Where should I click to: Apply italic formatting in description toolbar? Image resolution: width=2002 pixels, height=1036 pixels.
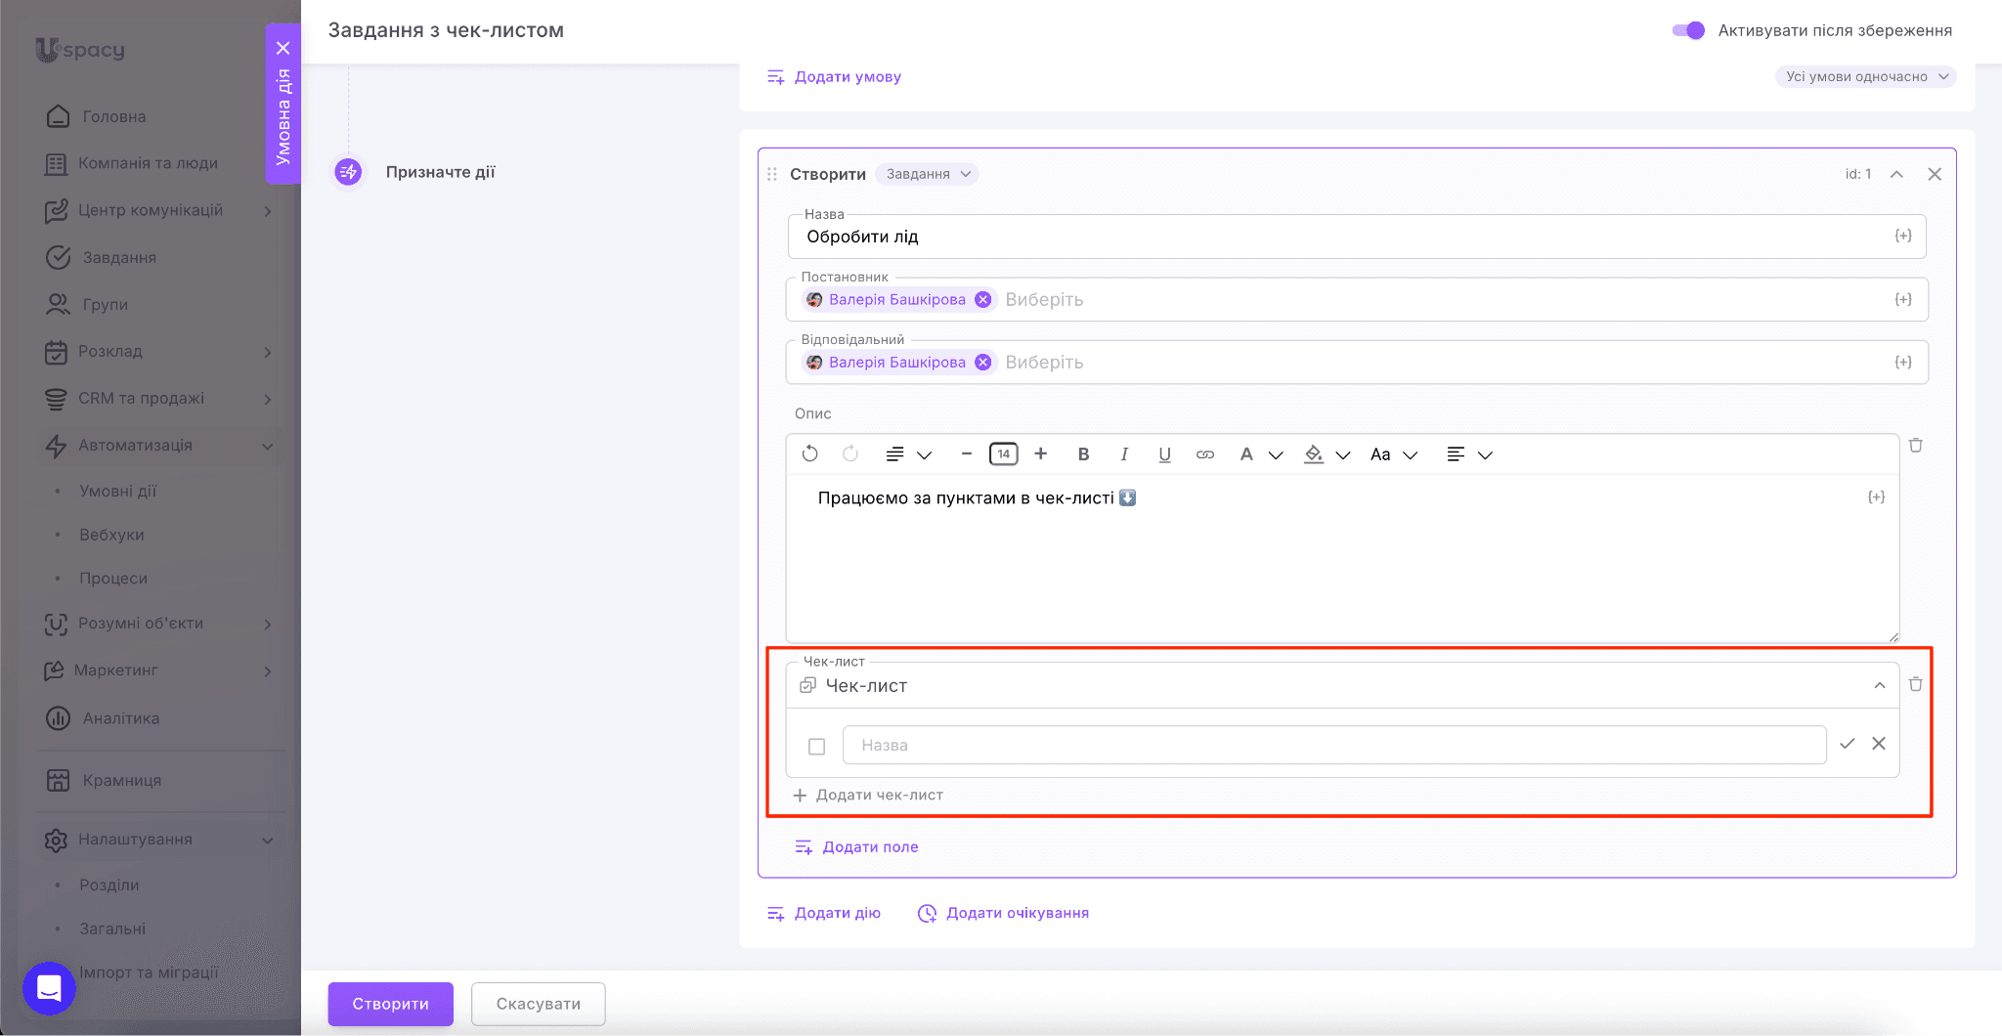tap(1124, 454)
